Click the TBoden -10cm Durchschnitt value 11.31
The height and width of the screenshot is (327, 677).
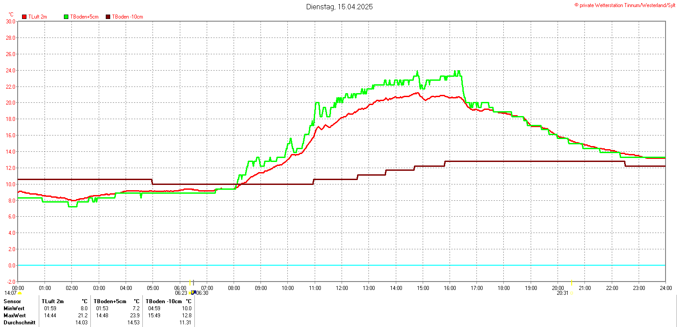pyautogui.click(x=186, y=323)
